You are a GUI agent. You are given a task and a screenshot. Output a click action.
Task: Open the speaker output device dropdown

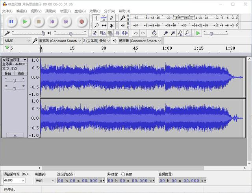click(140, 41)
